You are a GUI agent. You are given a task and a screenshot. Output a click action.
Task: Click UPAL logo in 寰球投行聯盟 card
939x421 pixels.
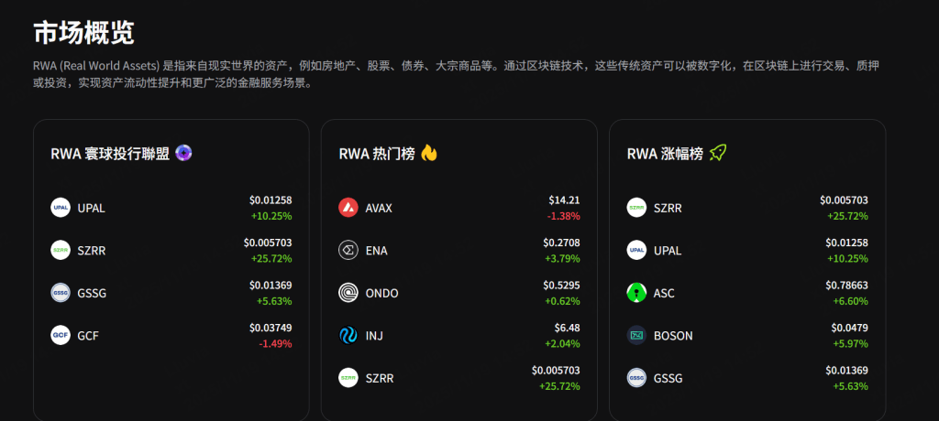[61, 208]
